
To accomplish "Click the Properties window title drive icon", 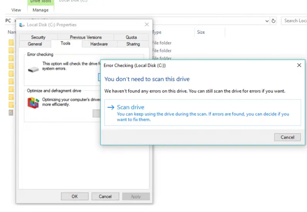I will [22, 25].
